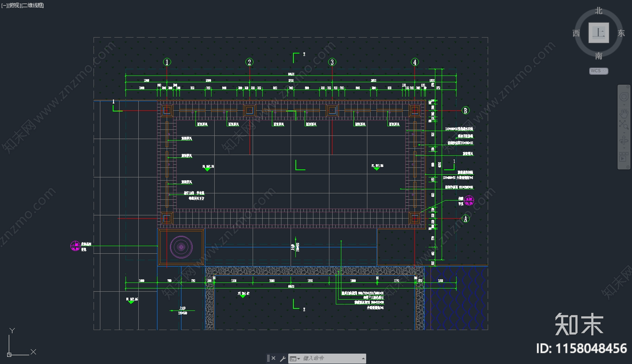Close the command line window
The image size is (632, 364).
273,358
